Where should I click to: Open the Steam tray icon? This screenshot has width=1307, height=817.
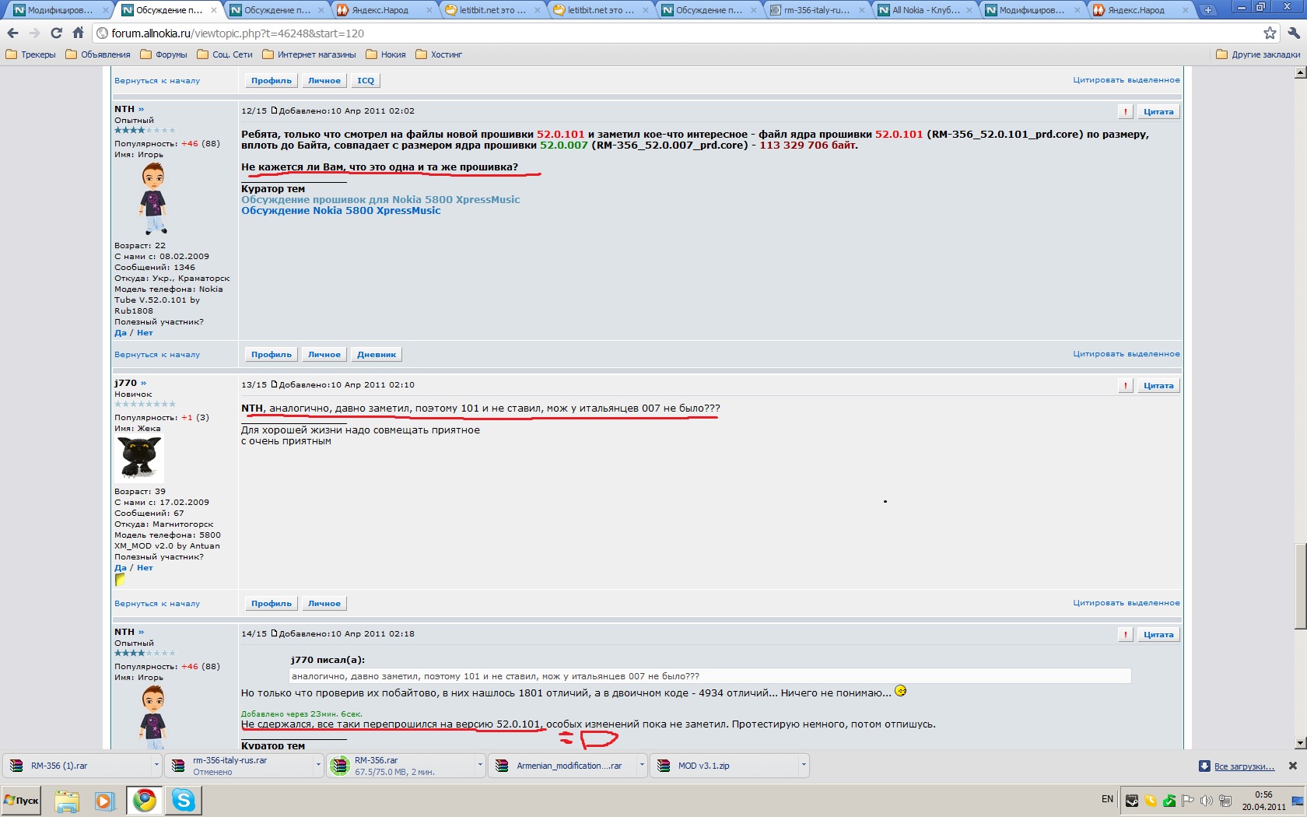pyautogui.click(x=1132, y=800)
